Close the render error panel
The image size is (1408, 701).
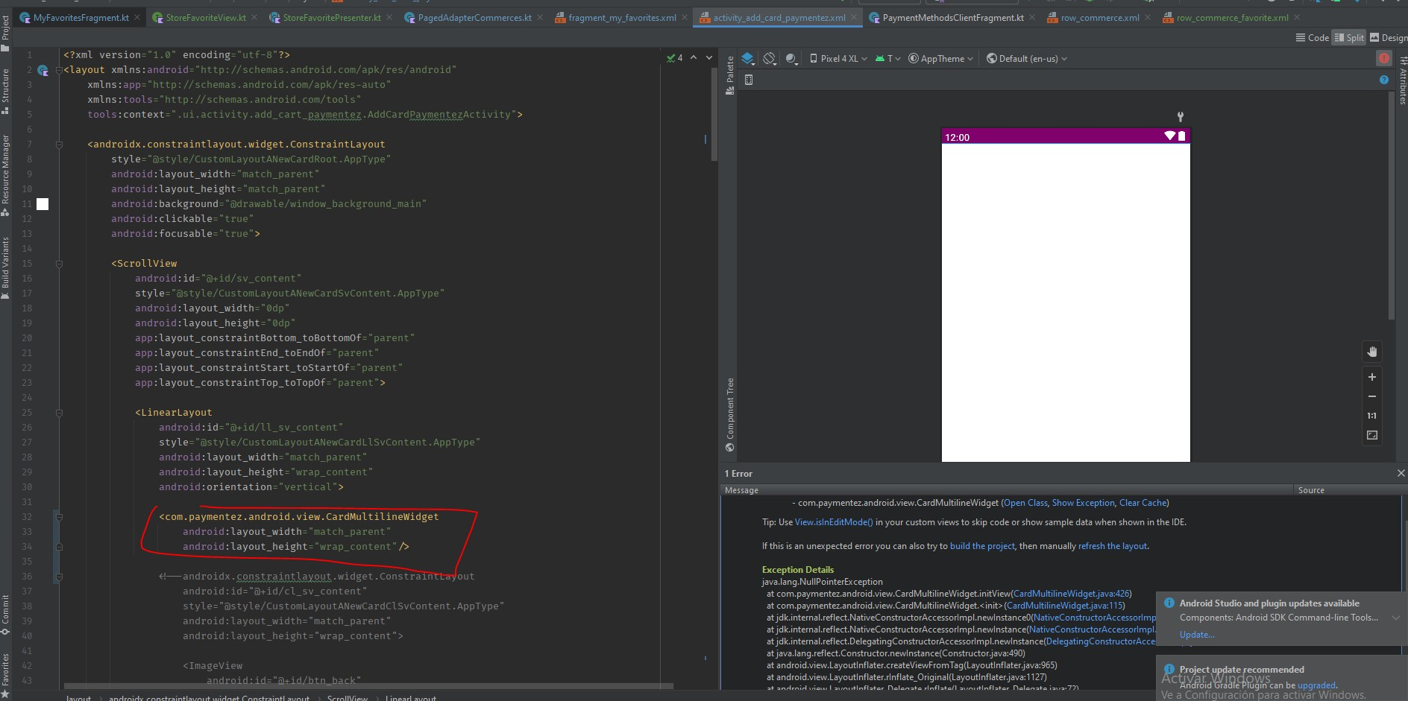(x=1401, y=473)
